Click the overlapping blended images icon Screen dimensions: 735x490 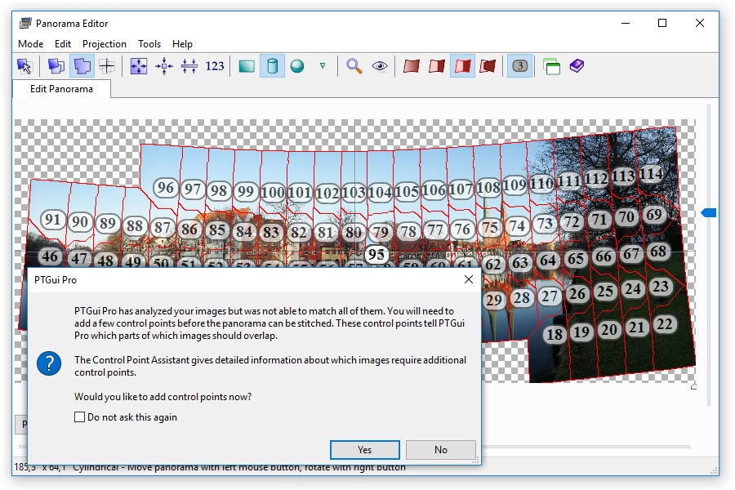(x=56, y=66)
